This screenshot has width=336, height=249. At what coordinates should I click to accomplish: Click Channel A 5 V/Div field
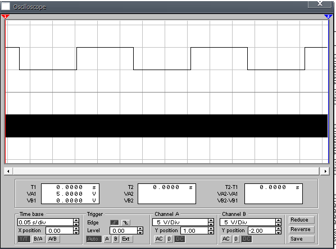180,222
